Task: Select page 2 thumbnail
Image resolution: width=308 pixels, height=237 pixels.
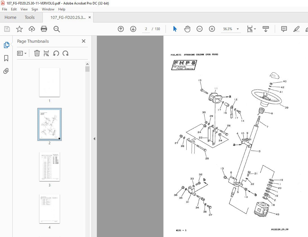Action: point(50,124)
